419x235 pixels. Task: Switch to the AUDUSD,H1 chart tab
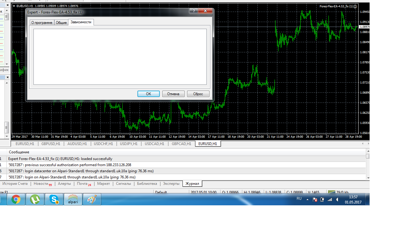77,144
